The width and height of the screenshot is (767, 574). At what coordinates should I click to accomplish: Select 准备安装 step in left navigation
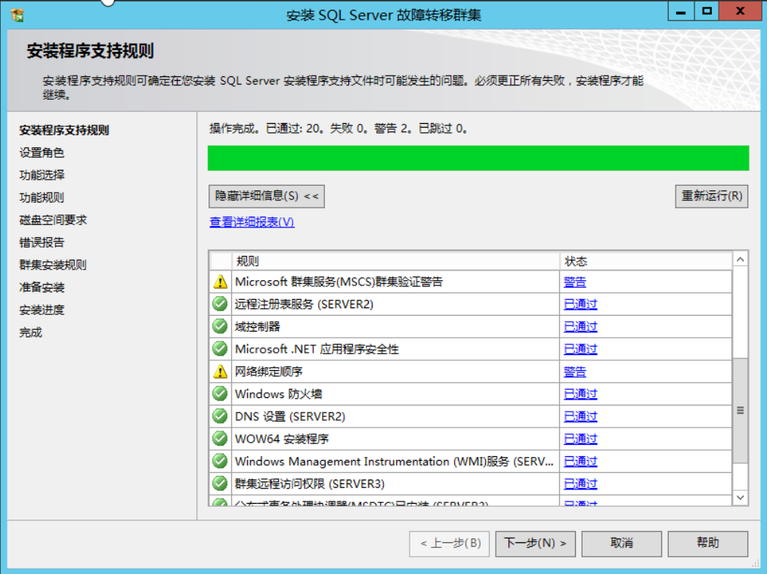(42, 288)
